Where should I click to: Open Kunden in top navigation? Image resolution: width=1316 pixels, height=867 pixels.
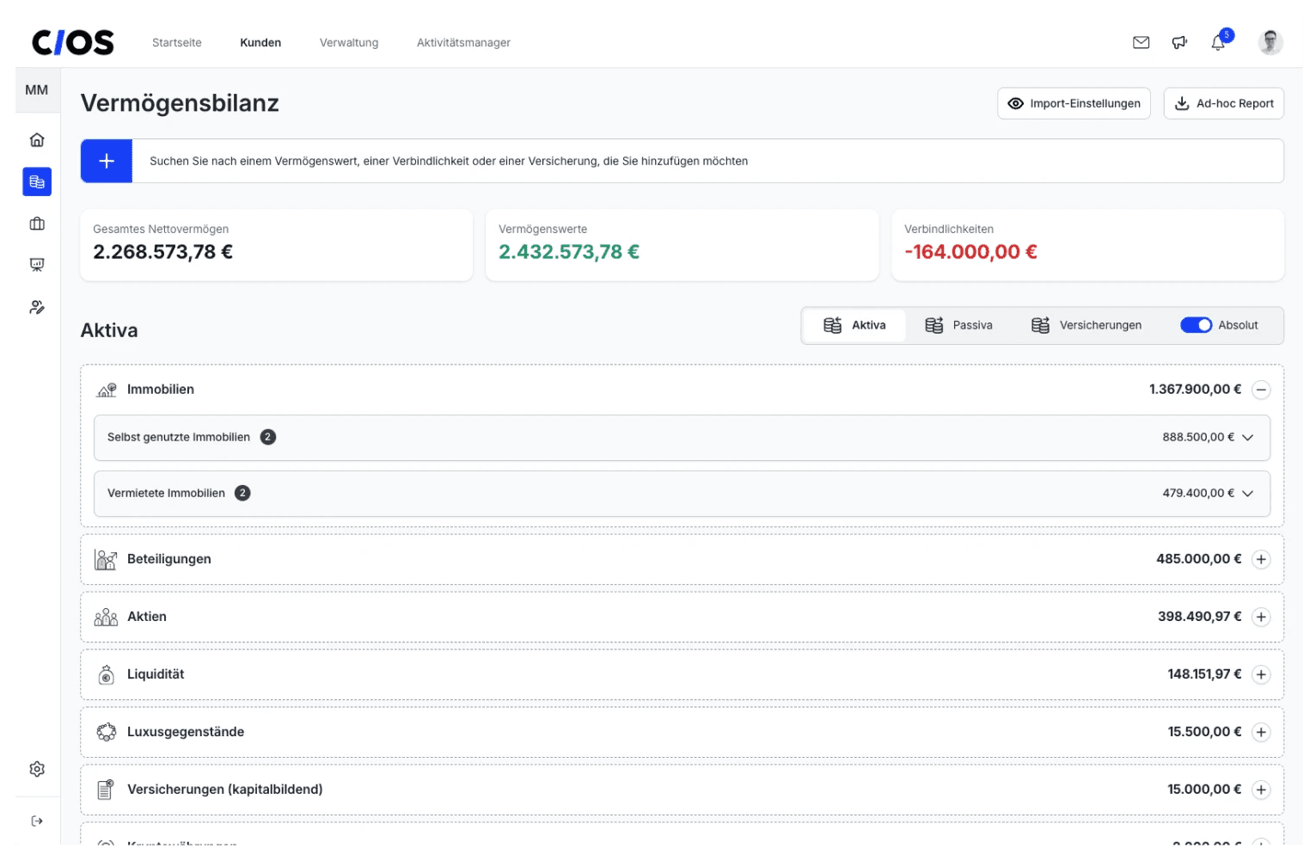coord(260,42)
